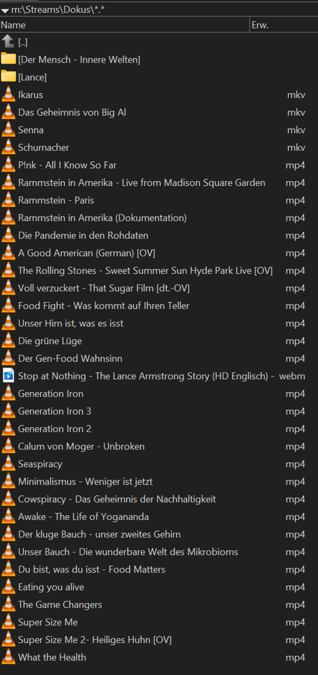Click the mkv extension in the Schumacher row

[296, 147]
